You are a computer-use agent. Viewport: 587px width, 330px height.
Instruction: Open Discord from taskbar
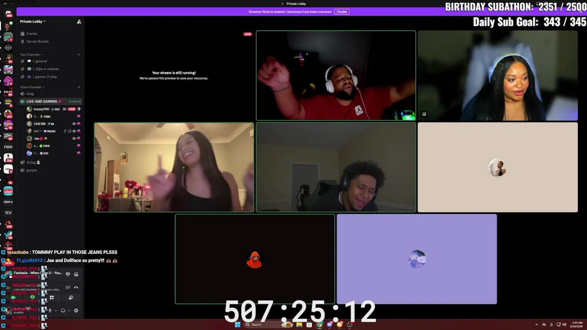pyautogui.click(x=329, y=324)
